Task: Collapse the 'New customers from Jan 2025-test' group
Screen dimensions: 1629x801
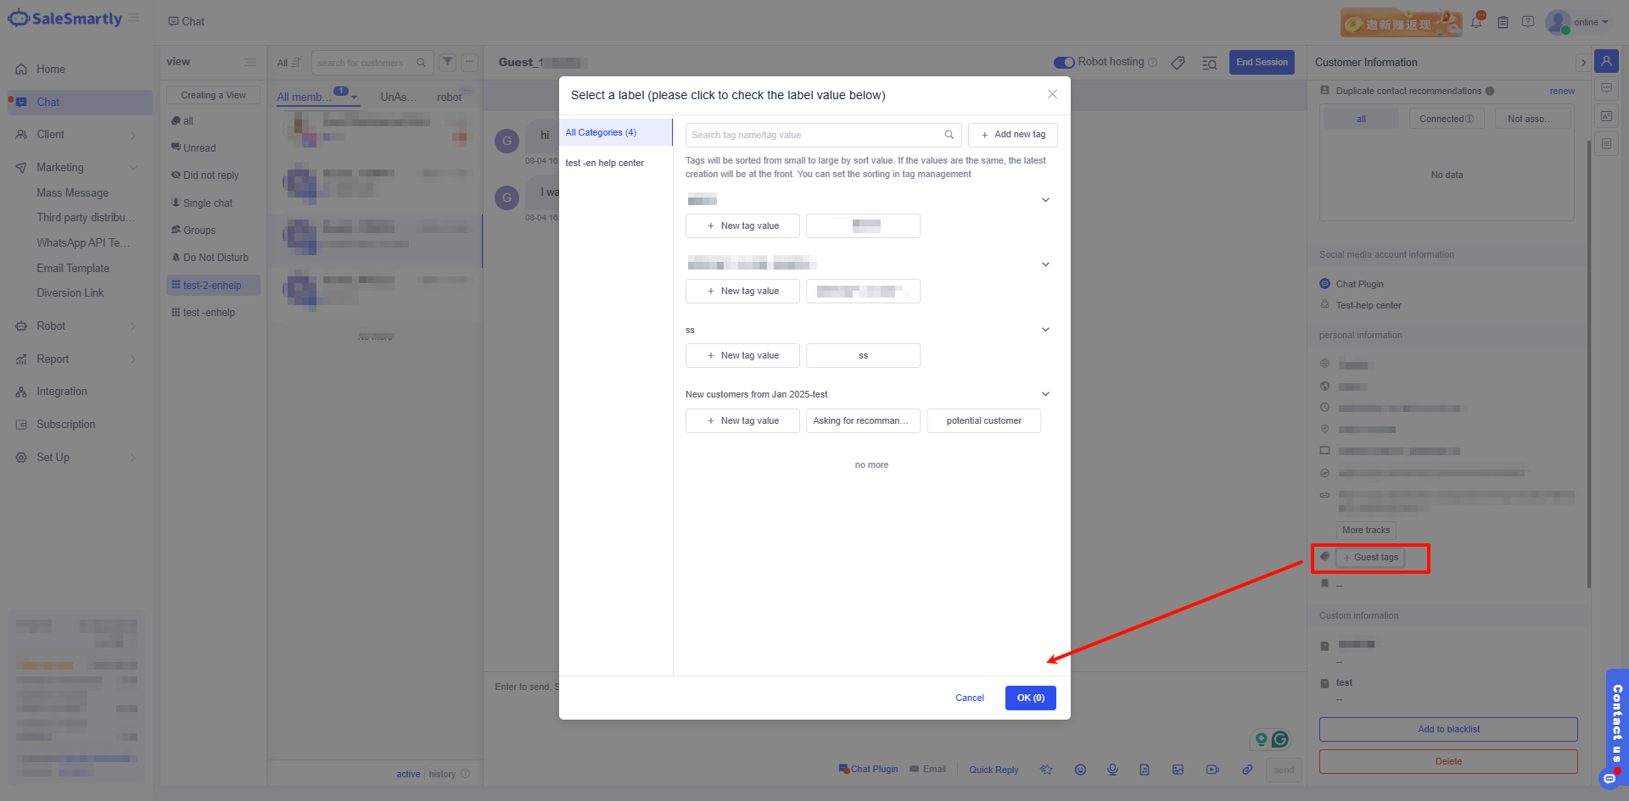Action: pos(1045,394)
